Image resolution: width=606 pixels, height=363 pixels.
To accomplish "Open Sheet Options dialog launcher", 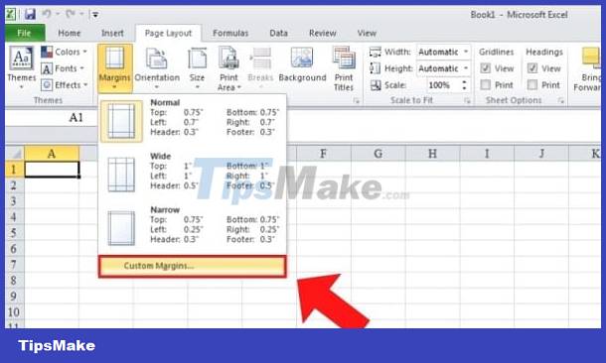I will (x=560, y=101).
